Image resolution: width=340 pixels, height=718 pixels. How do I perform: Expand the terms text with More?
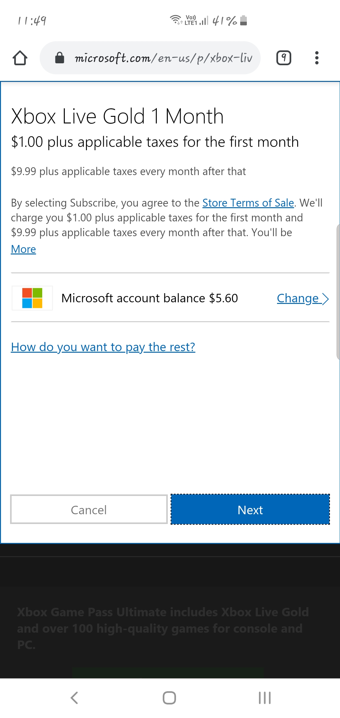pos(23,249)
